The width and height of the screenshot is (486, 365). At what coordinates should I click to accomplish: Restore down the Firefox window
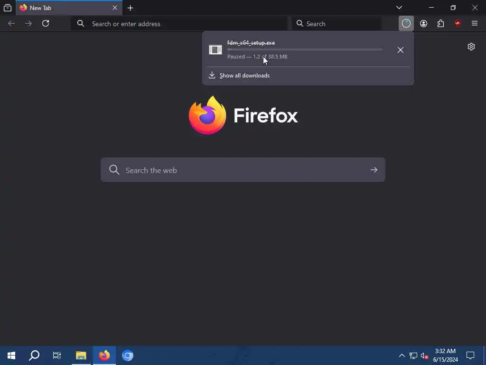pos(453,8)
